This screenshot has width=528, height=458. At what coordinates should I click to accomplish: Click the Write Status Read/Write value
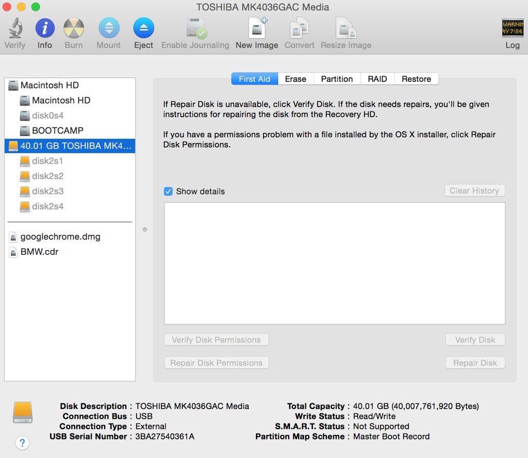[x=374, y=416]
